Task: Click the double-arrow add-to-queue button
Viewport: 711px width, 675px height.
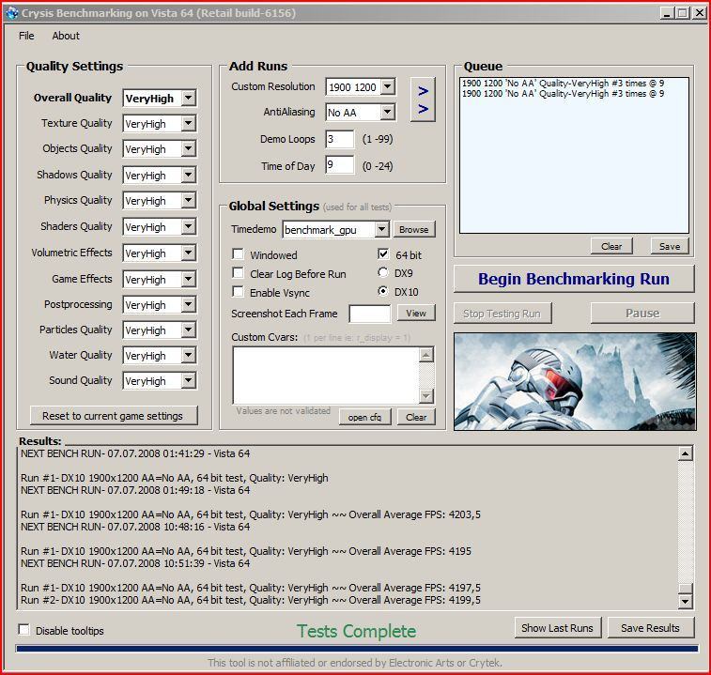Action: pyautogui.click(x=423, y=100)
